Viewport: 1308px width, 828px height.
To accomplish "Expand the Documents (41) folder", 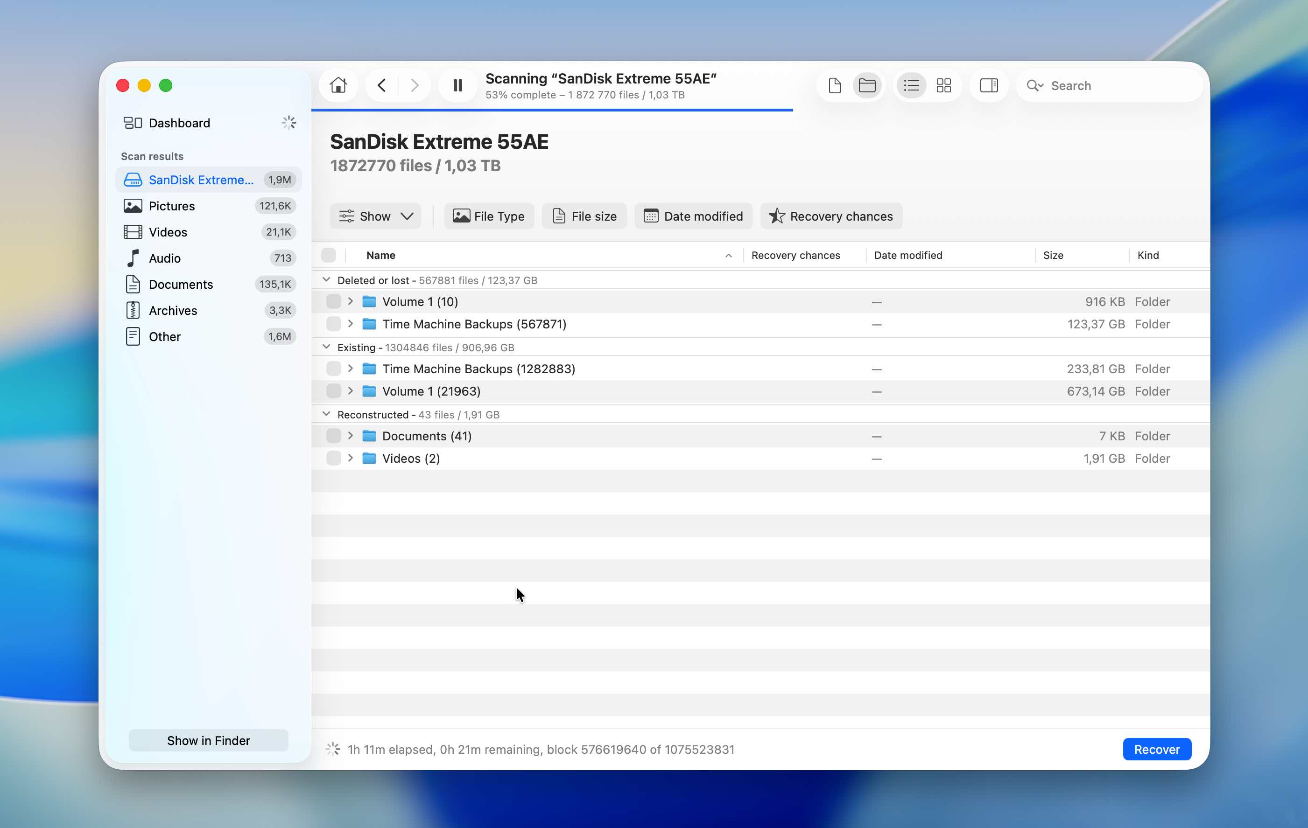I will (x=351, y=435).
